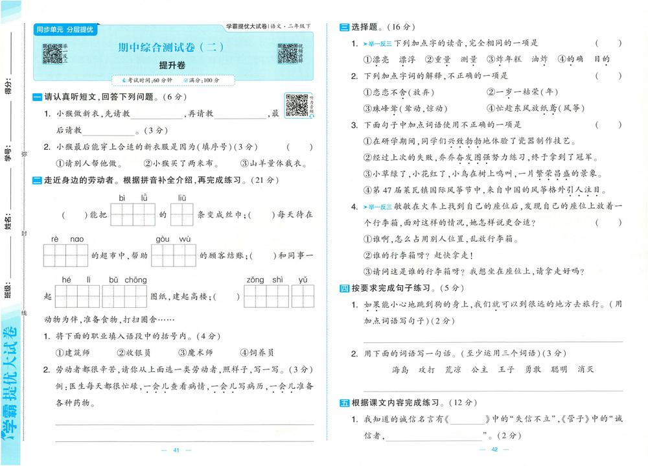The height and width of the screenshot is (466, 648).
Task: Click the 听力音频 QR code next to section 一
Action: click(x=297, y=105)
